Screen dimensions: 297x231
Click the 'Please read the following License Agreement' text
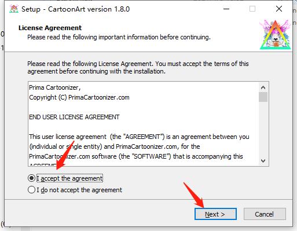pyautogui.click(x=138, y=67)
